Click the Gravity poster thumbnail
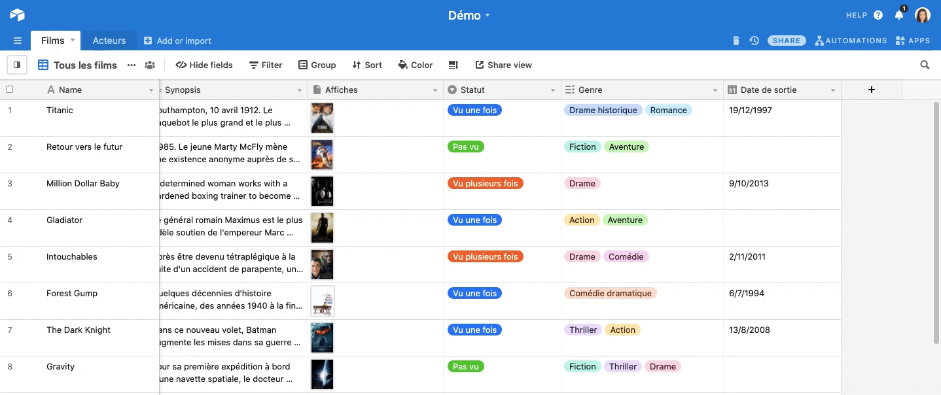 323,375
